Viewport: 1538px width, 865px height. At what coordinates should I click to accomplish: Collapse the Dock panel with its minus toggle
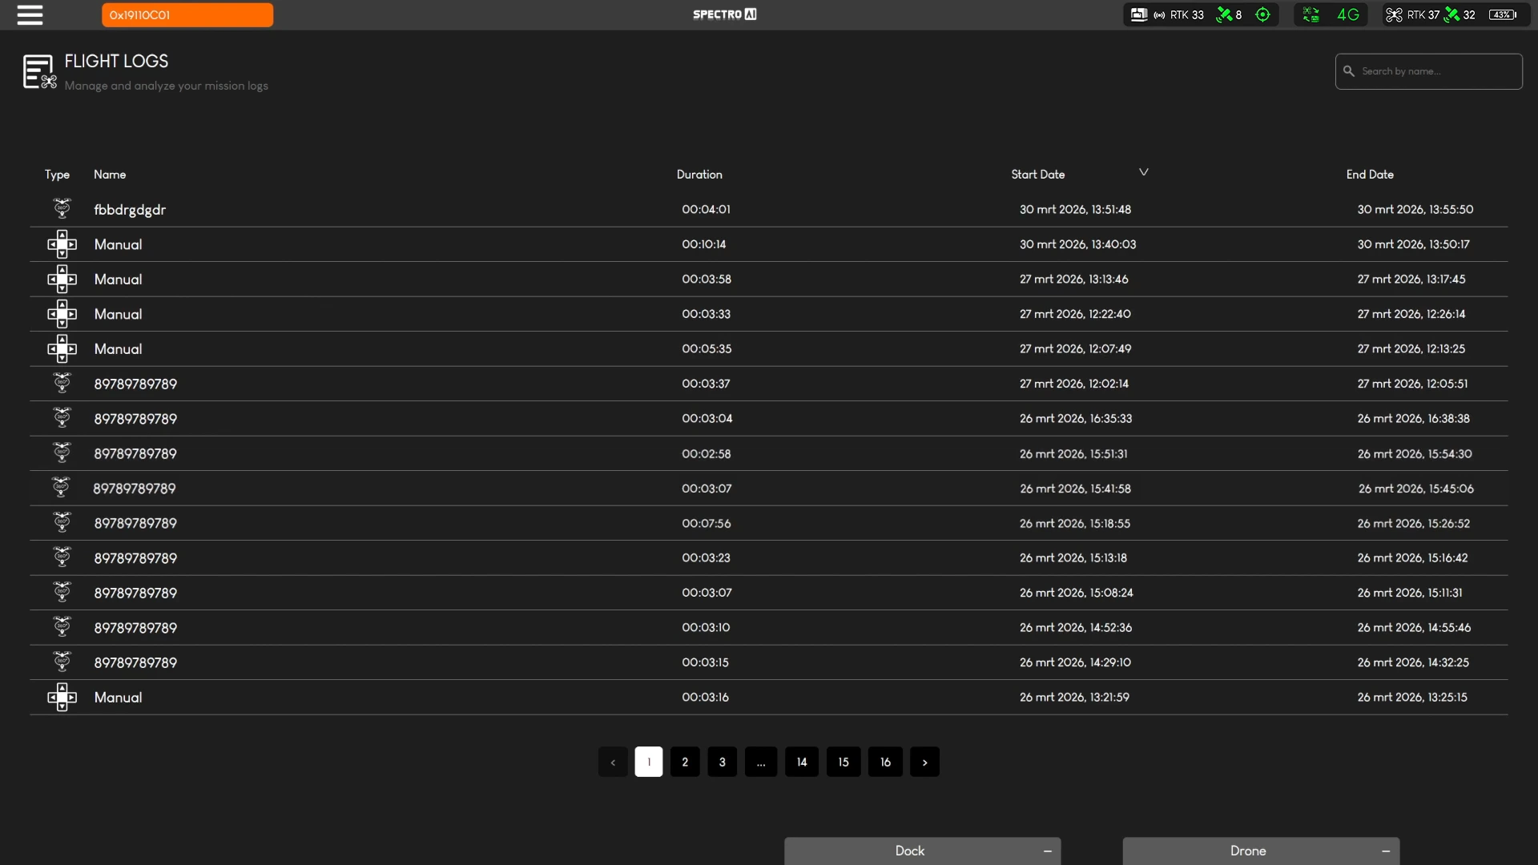(1047, 851)
